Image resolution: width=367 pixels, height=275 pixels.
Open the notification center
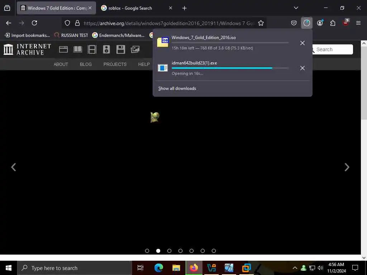pyautogui.click(x=355, y=268)
